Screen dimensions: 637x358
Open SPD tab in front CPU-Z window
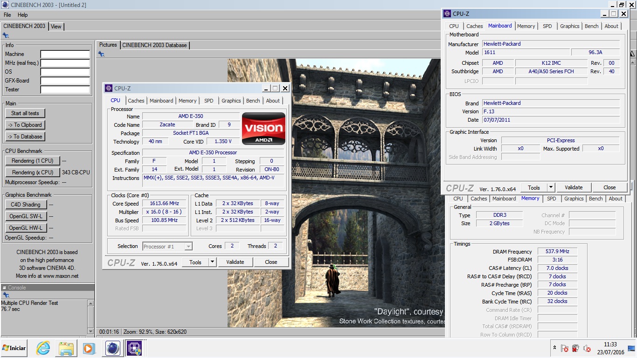[x=209, y=101]
